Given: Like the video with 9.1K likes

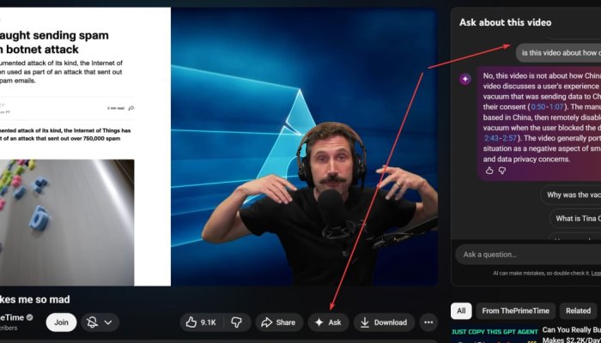Looking at the screenshot, I should pos(202,322).
